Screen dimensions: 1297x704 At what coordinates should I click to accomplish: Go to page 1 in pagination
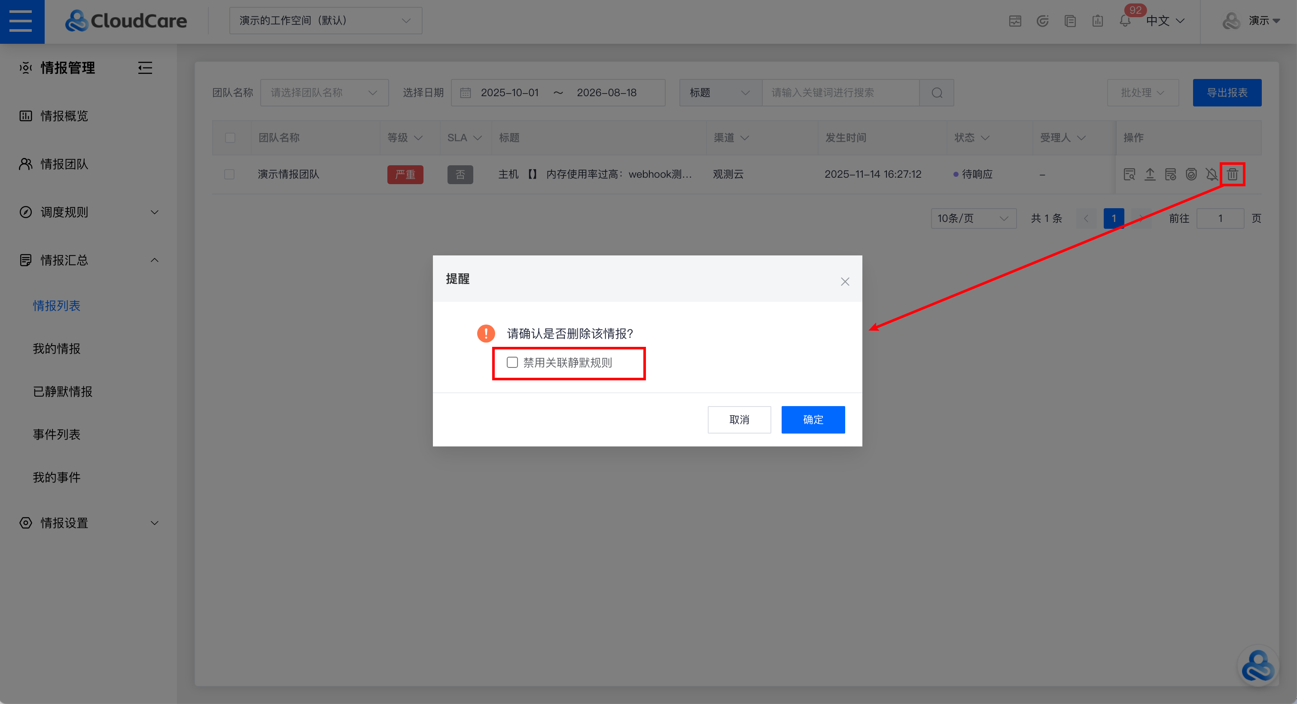click(x=1114, y=219)
